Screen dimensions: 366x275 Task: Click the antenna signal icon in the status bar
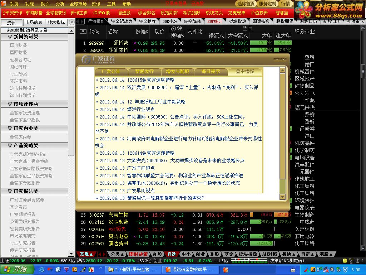click(x=351, y=261)
